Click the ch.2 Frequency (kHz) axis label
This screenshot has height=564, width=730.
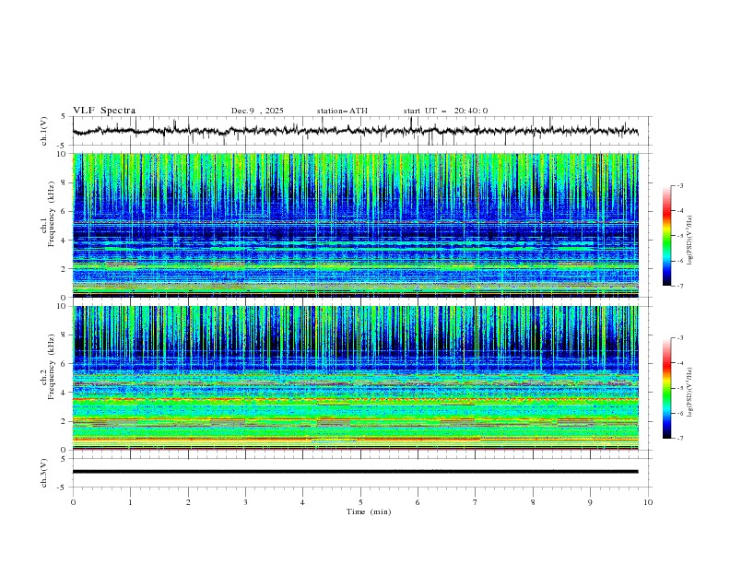pos(52,368)
